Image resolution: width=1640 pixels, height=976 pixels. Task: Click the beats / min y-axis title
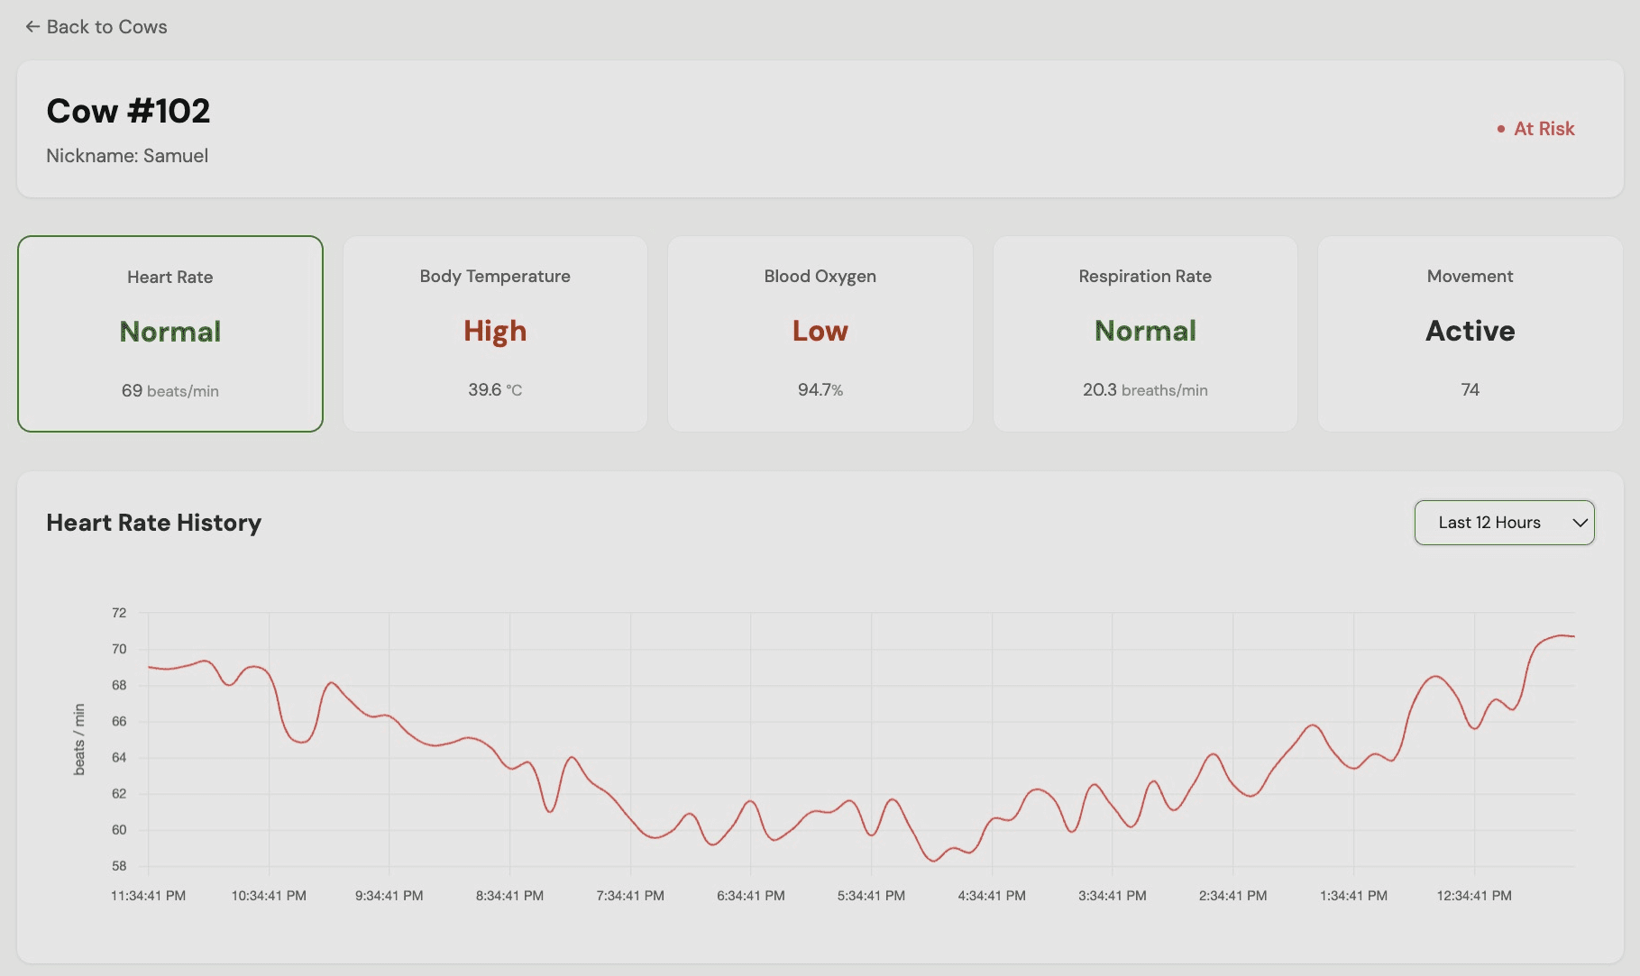(x=79, y=739)
